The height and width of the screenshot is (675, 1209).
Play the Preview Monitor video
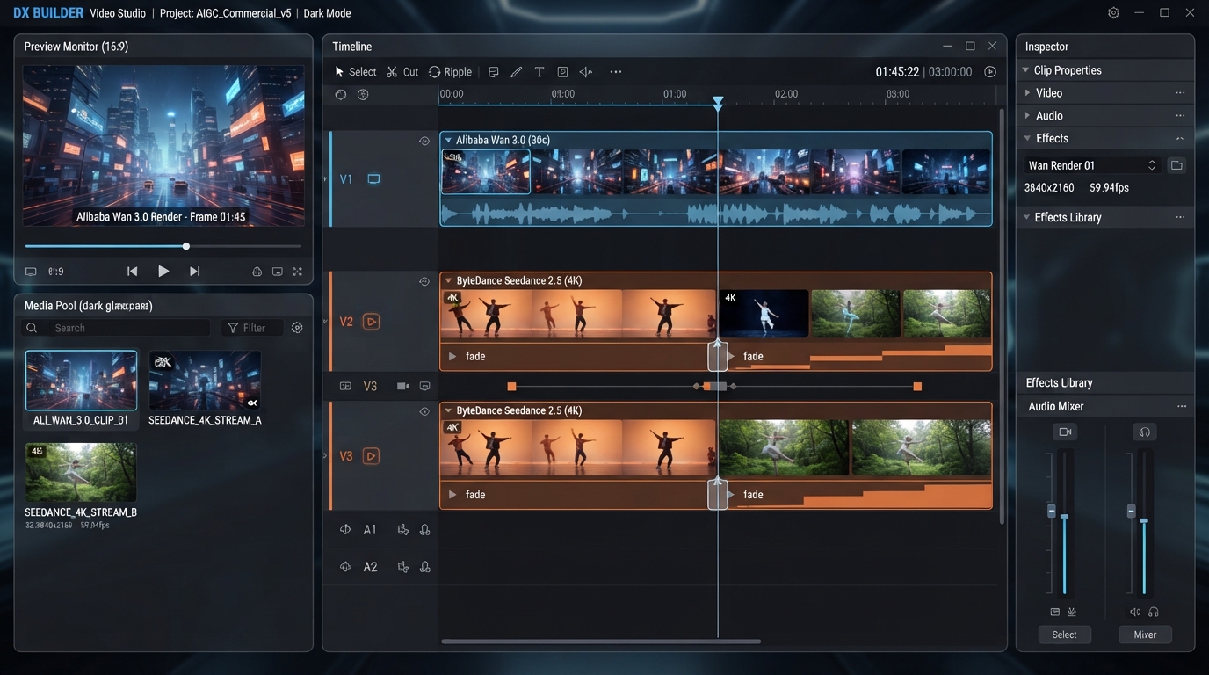coord(163,272)
